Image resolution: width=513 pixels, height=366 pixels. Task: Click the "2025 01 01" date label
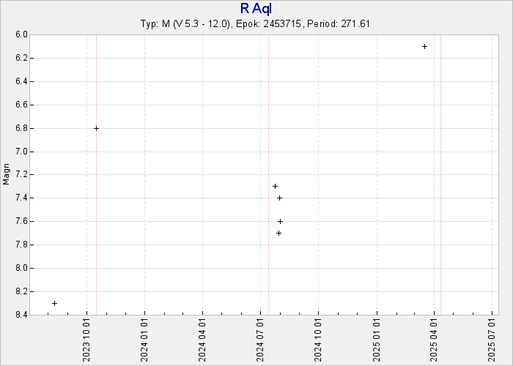coord(377,339)
